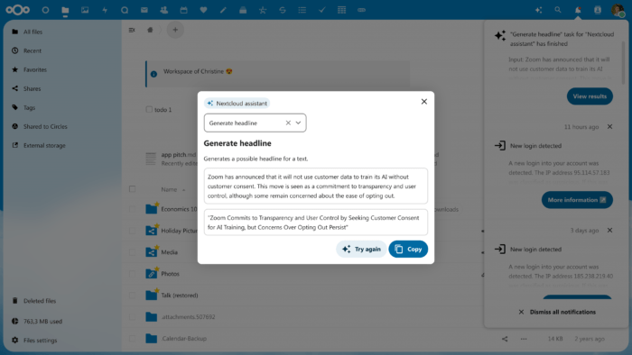The image size is (632, 355).
Task: Select the Economics folder checkbox
Action: (132, 209)
